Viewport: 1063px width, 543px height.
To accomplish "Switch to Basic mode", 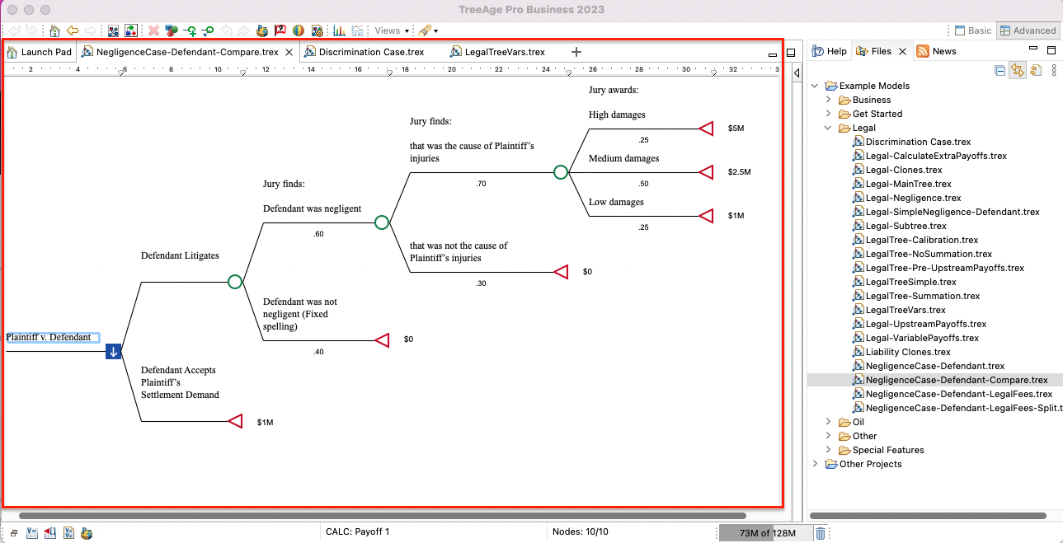I will (972, 30).
